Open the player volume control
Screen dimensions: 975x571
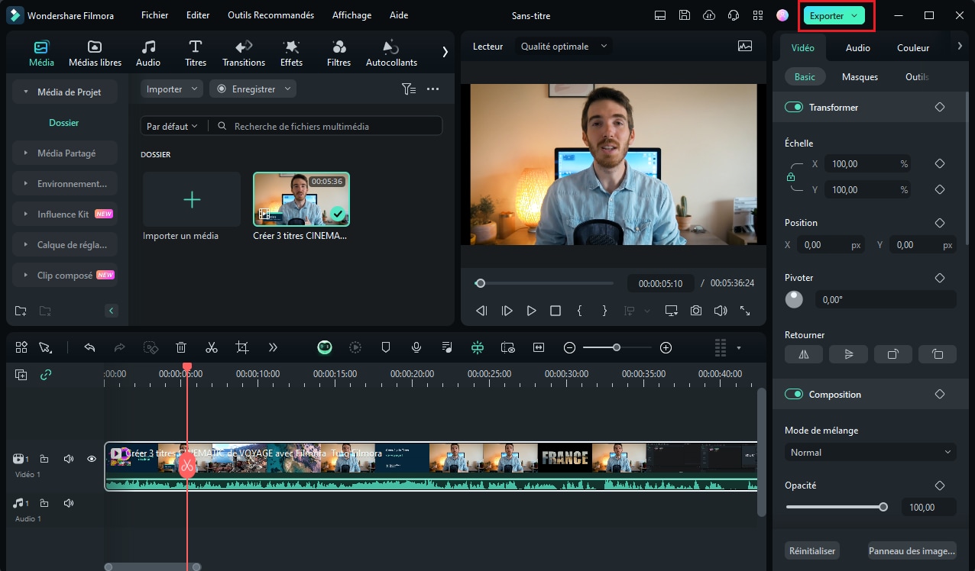click(x=721, y=311)
